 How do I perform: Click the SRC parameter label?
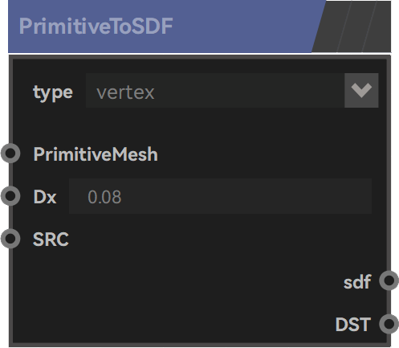(51, 239)
